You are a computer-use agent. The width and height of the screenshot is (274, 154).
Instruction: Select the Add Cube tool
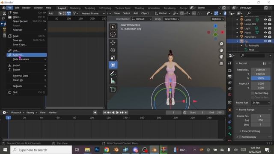point(113,89)
